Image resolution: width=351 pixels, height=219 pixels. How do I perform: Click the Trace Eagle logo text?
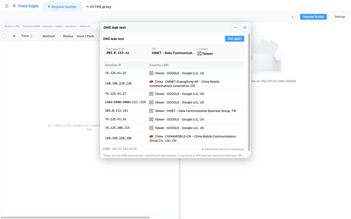pos(28,6)
